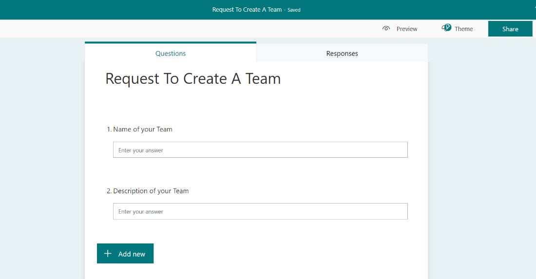The image size is (536, 279).
Task: Click the Saved status indicator
Action: tap(294, 10)
